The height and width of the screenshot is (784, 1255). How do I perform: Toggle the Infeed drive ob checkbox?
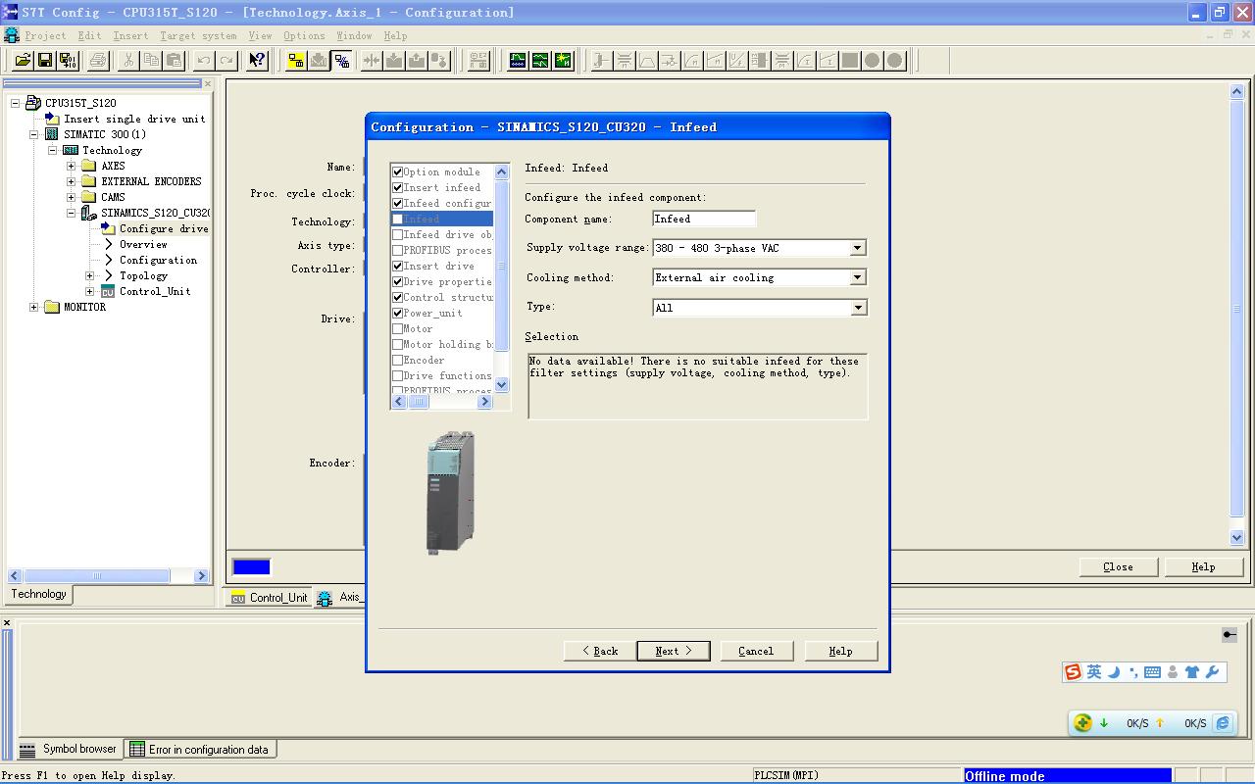click(x=397, y=234)
